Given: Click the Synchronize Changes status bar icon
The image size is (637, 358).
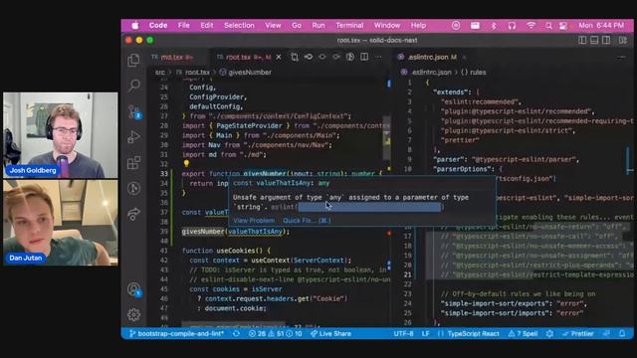Looking at the screenshot, I should 236,334.
